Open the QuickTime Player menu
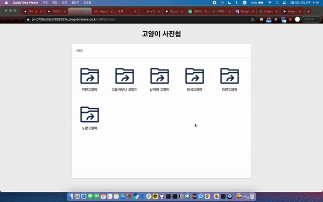This screenshot has width=323, height=202. (25, 3)
